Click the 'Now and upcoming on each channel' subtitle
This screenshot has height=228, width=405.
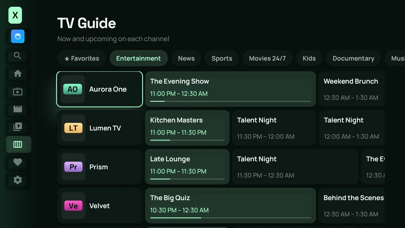tap(113, 39)
